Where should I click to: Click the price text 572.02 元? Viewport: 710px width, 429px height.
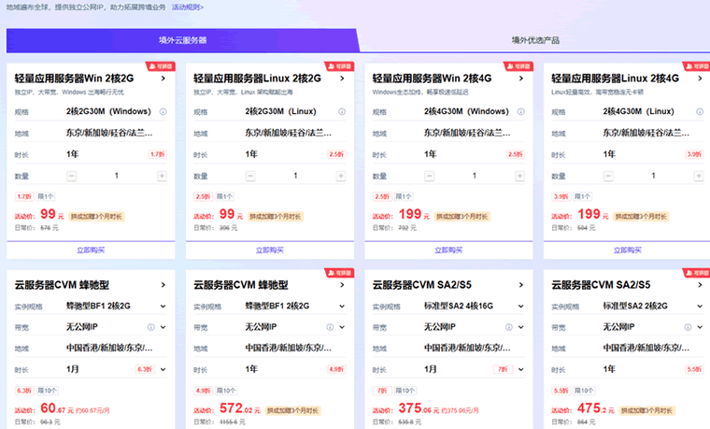(240, 408)
